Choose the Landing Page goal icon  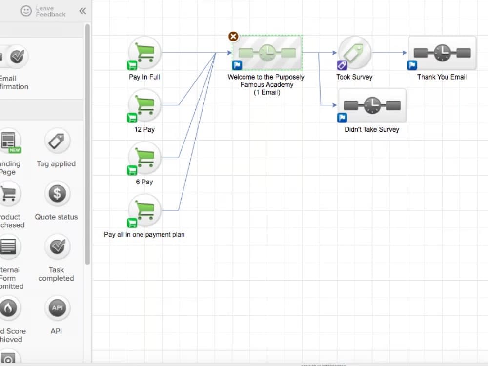[x=10, y=142]
